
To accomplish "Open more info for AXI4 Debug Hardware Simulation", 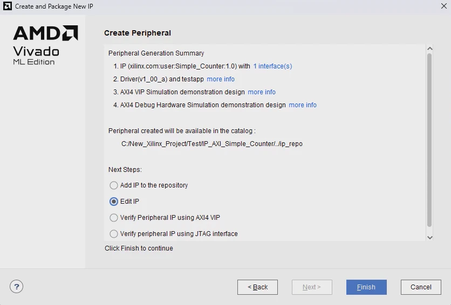I will tap(303, 105).
